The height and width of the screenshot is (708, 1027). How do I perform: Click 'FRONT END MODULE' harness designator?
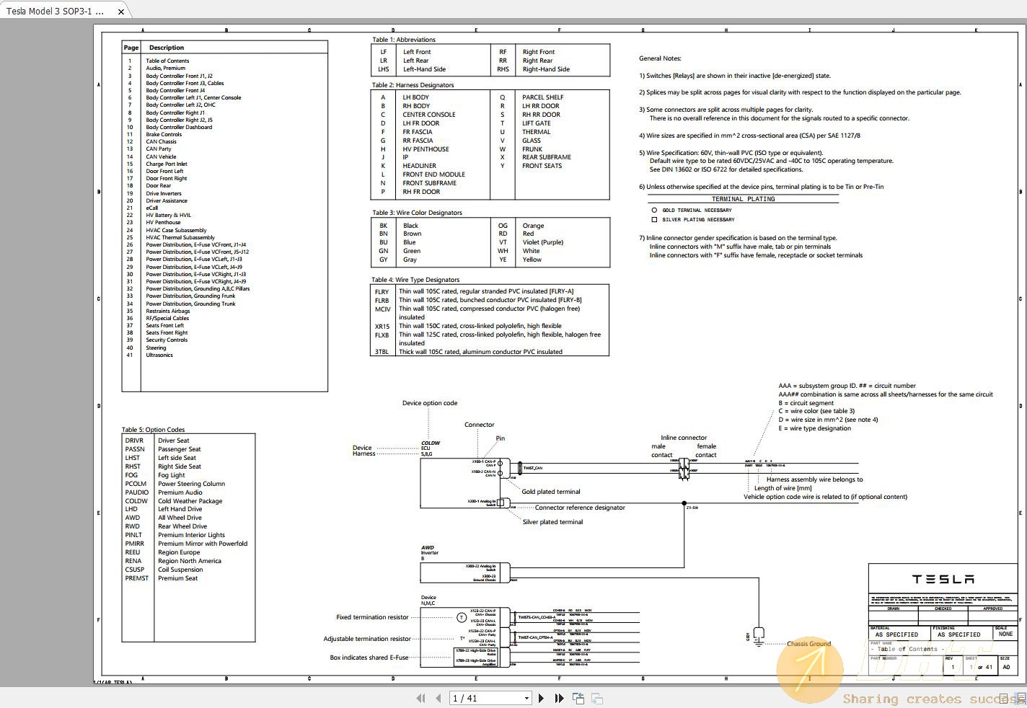pos(433,174)
